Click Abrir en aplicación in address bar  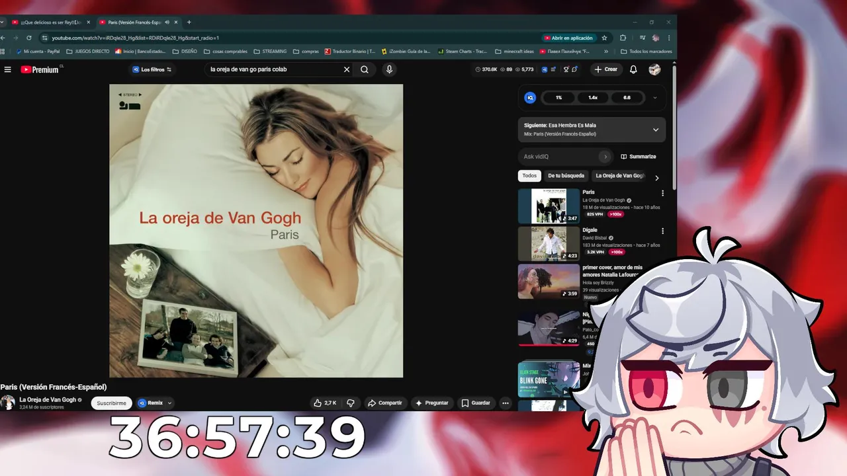[568, 38]
